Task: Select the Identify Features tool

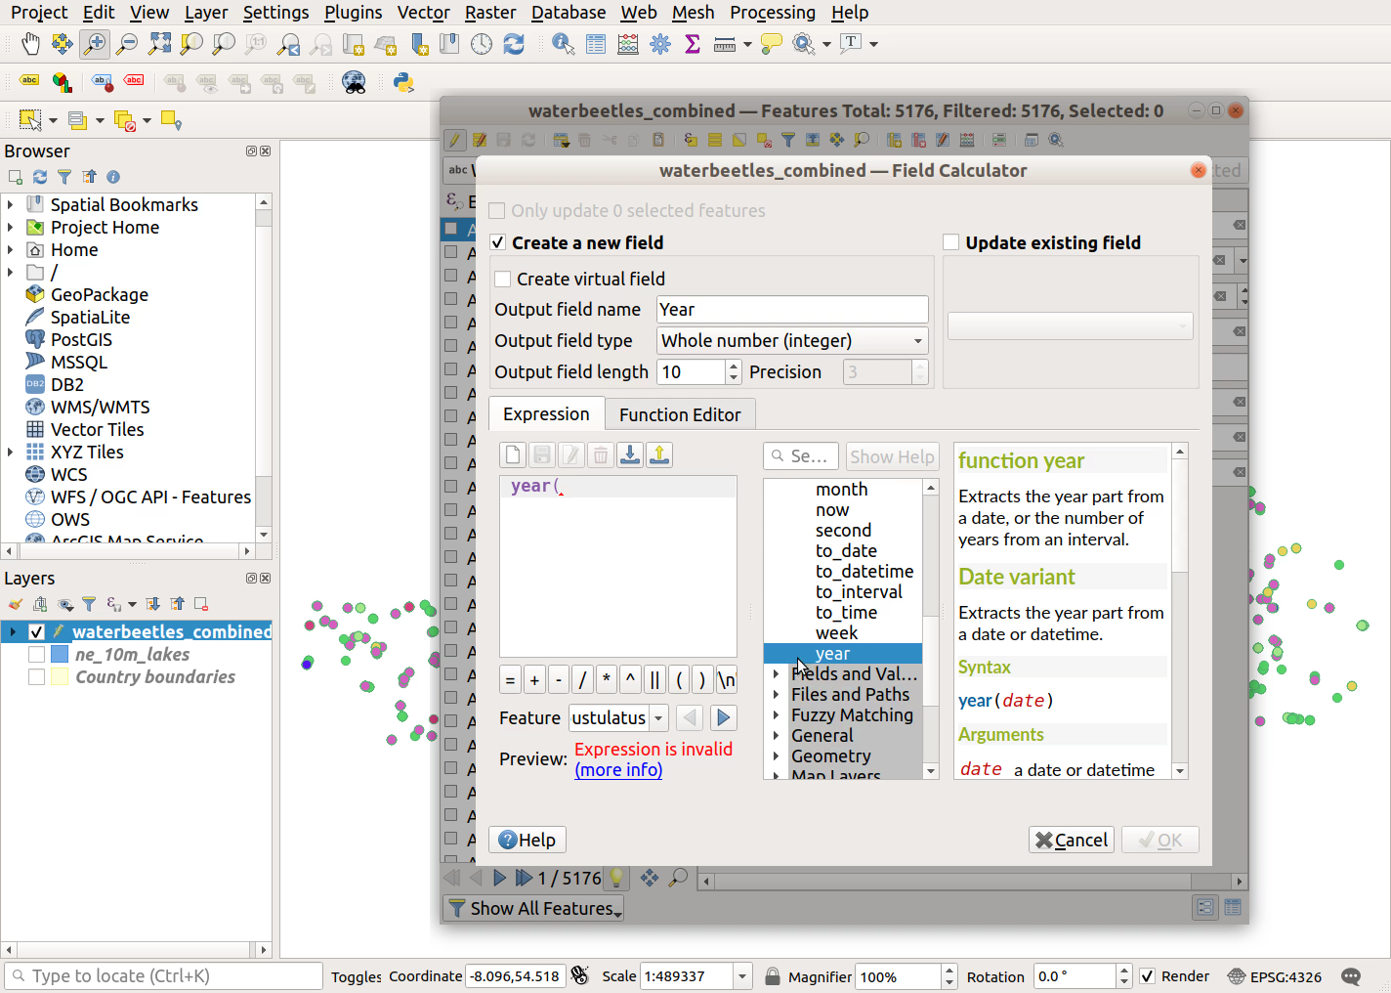Action: click(x=564, y=44)
